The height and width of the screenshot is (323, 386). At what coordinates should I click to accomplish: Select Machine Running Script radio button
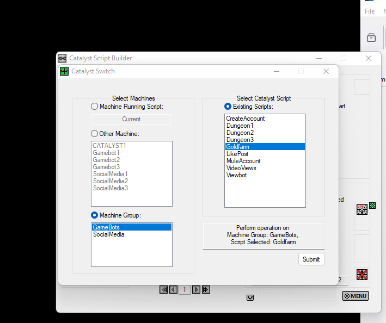click(x=94, y=107)
